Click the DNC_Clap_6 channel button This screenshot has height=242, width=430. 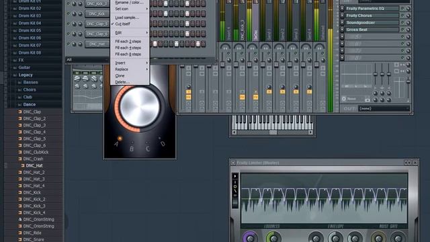(97, 34)
